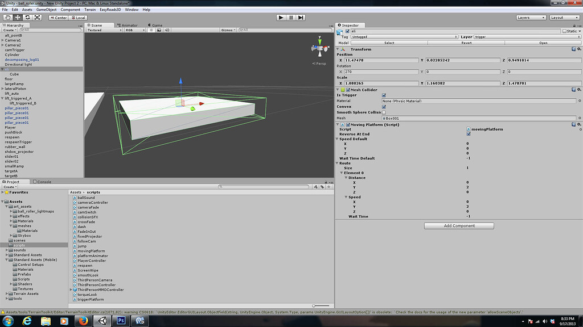
Task: Click the Play button to enter play mode
Action: (x=281, y=17)
